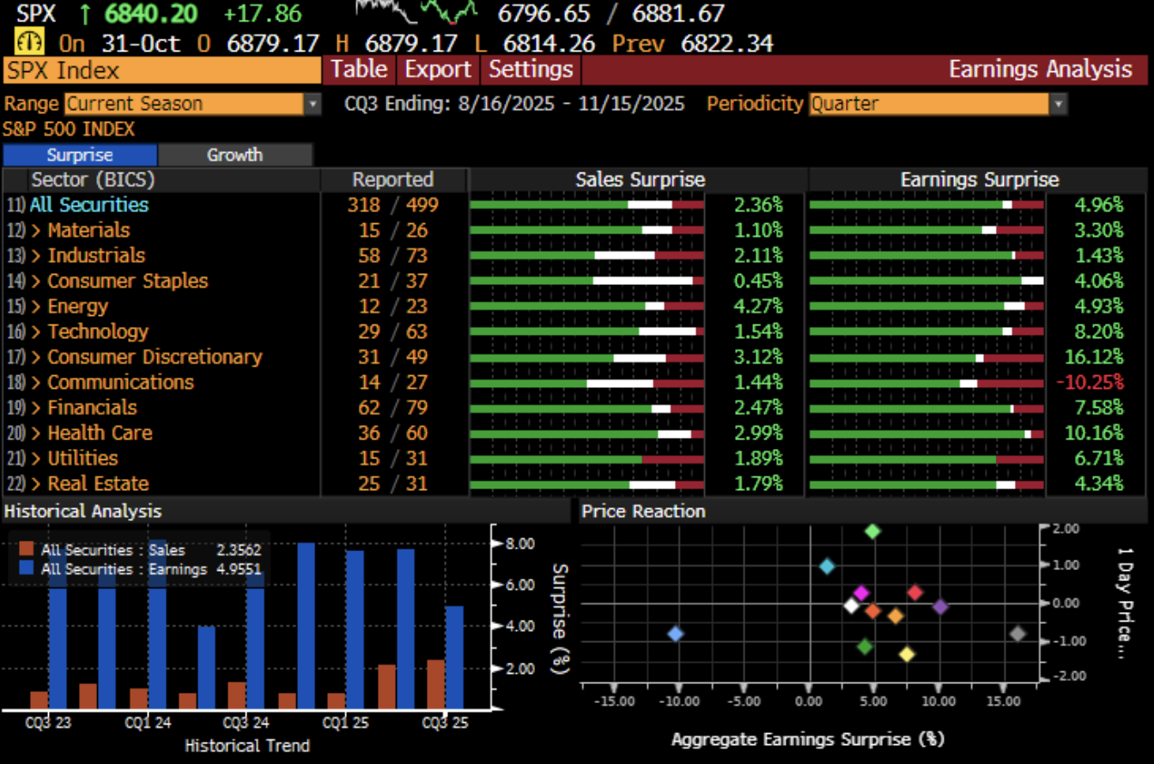The width and height of the screenshot is (1154, 764).
Task: Click the Earnings Surprise column header
Action: pyautogui.click(x=980, y=179)
